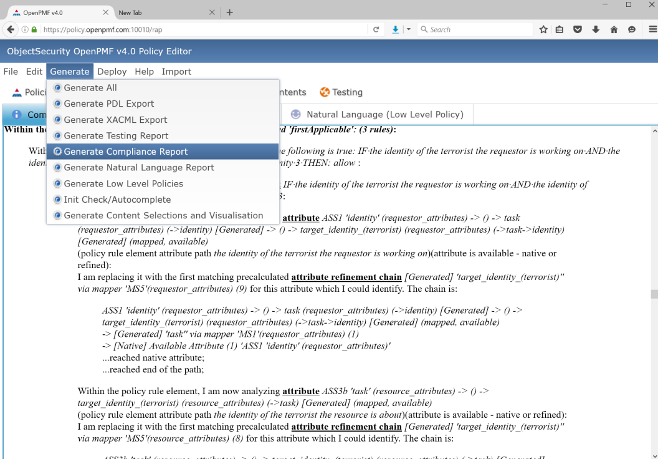Close the Generate menu
This screenshot has height=459, width=658.
coord(70,71)
